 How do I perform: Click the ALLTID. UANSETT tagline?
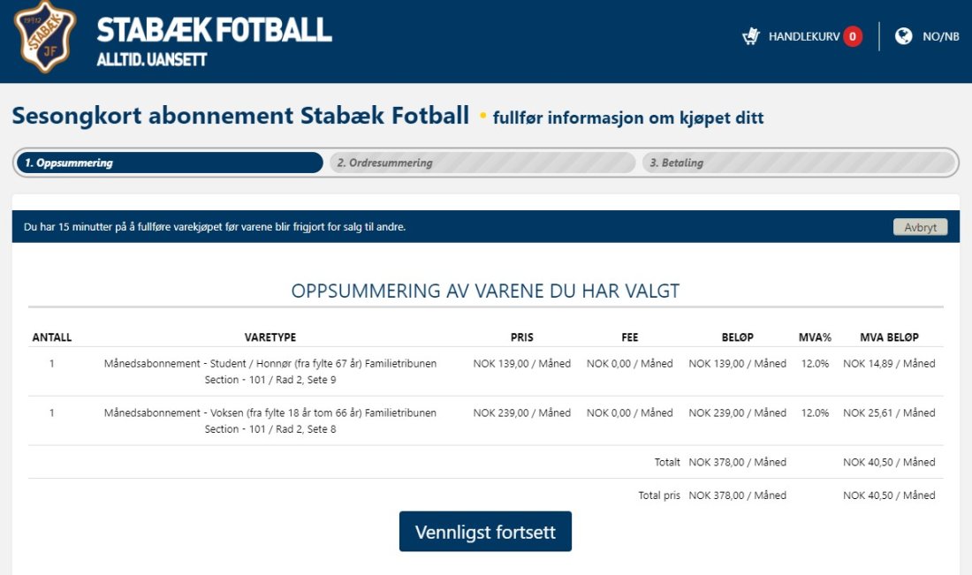click(x=152, y=59)
